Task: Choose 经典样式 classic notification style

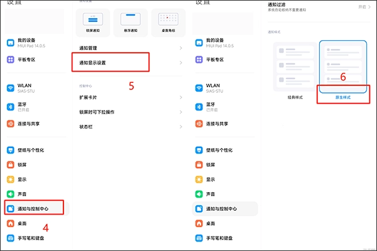Action: click(x=294, y=97)
